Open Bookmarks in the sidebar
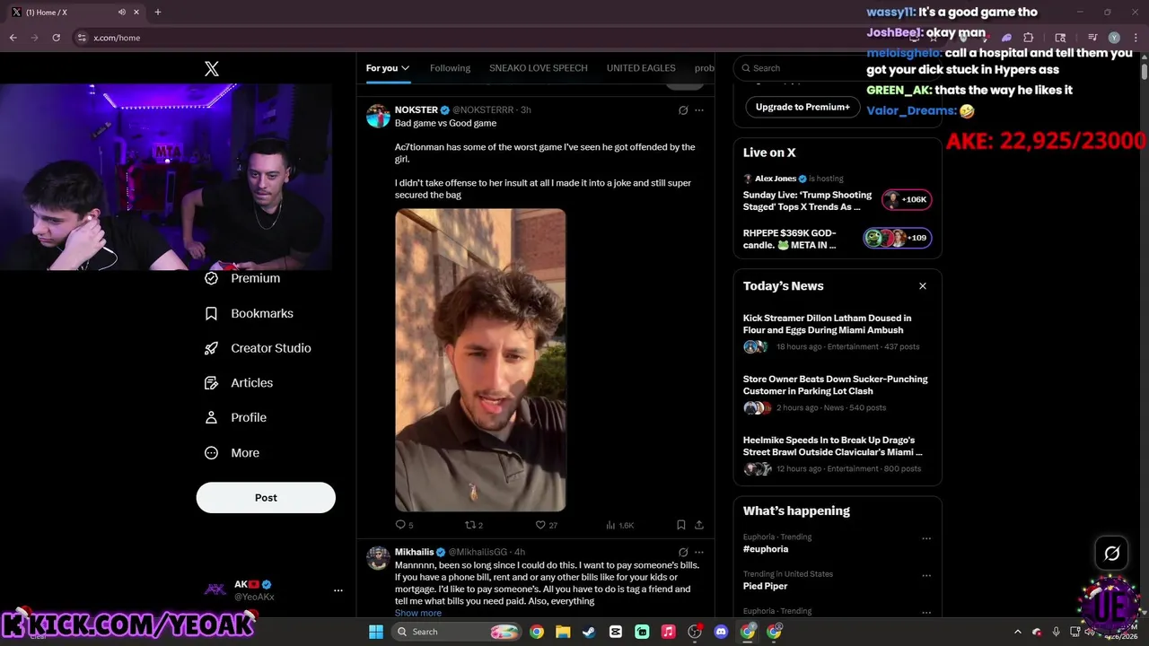The image size is (1149, 646). coord(249,313)
